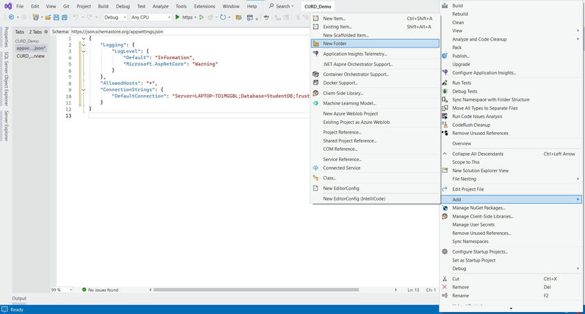Collapse the "ConnectionStrings" JSON block
The image size is (585, 314).
click(83, 90)
